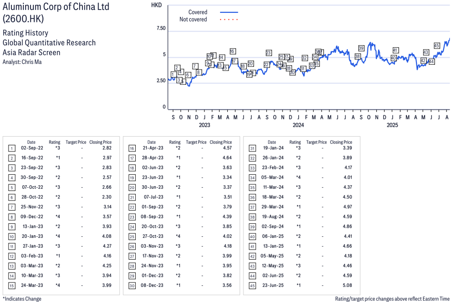Select the date 16-Sep-22 in the table
455x302 pixels.
[32, 158]
